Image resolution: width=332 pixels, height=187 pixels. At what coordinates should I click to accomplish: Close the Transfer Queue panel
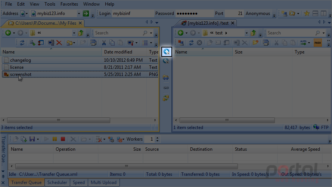point(3,183)
